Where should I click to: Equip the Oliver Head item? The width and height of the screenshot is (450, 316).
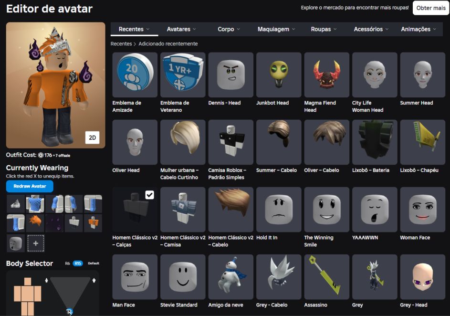coord(135,142)
